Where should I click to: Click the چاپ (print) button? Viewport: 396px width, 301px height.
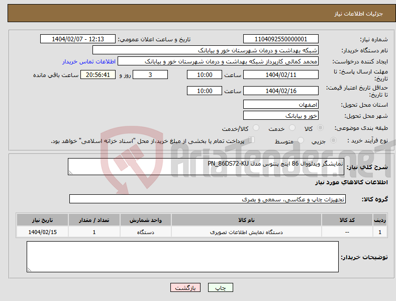[220, 287]
